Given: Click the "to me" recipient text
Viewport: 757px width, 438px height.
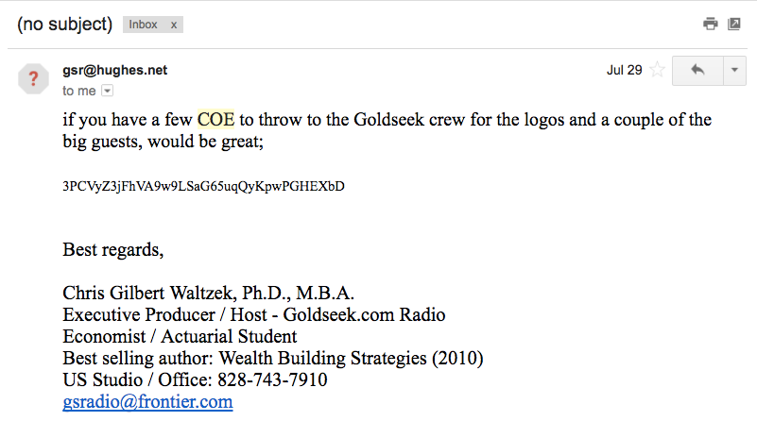Looking at the screenshot, I should tap(79, 91).
